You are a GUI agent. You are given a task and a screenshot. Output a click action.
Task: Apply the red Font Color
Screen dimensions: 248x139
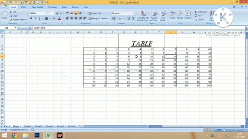tap(59, 19)
